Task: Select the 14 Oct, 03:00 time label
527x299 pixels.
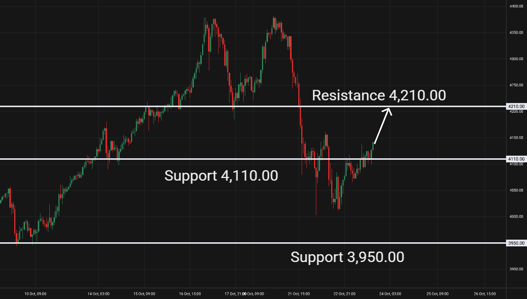Action: point(99,294)
